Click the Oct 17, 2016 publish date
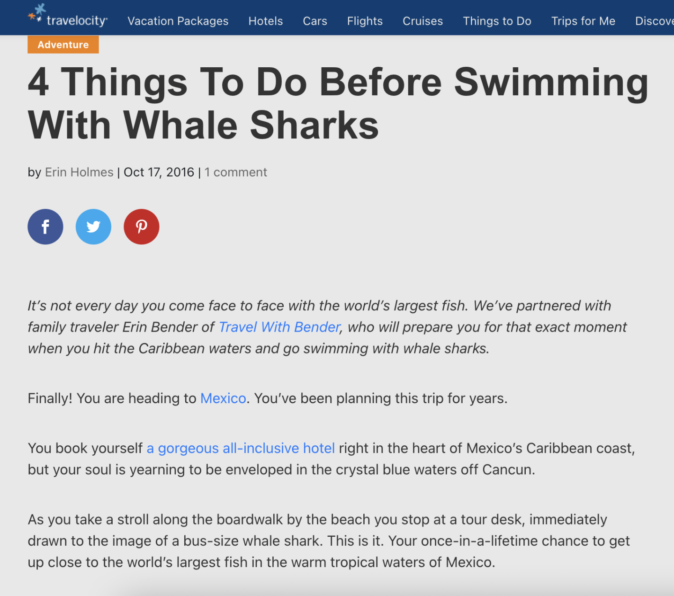 (159, 172)
